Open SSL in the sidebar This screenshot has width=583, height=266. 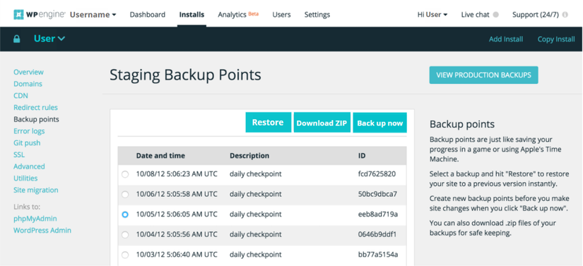[x=19, y=155]
